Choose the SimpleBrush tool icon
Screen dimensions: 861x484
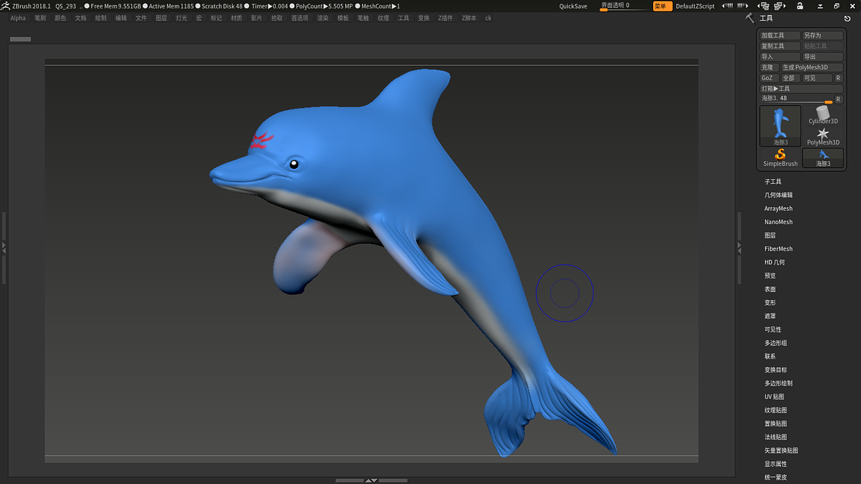point(780,157)
